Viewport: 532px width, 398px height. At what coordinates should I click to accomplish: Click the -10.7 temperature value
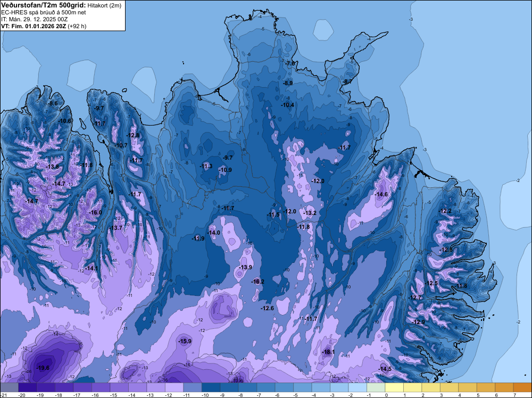(121, 145)
